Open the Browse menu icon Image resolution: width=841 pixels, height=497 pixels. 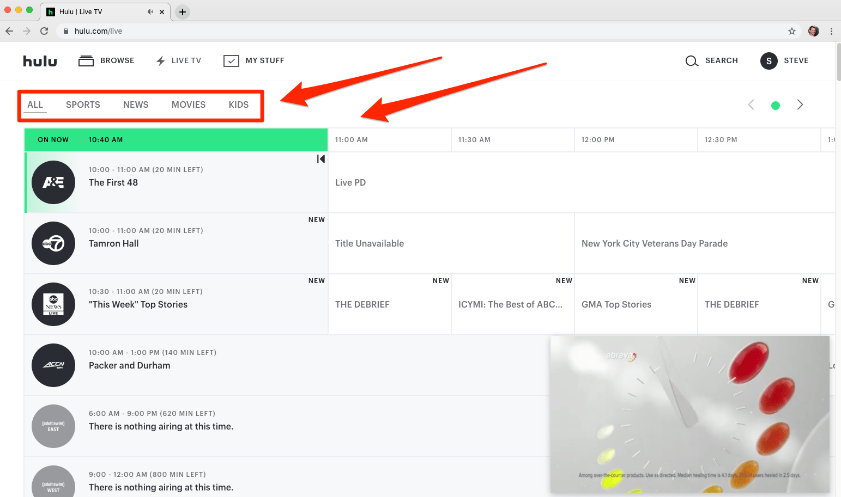coord(86,61)
